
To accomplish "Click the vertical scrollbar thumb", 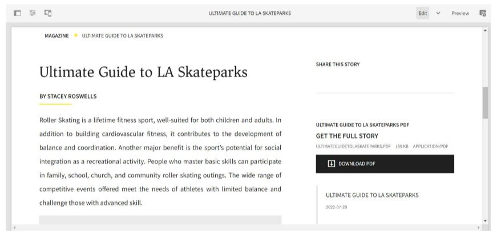I will tap(485, 103).
